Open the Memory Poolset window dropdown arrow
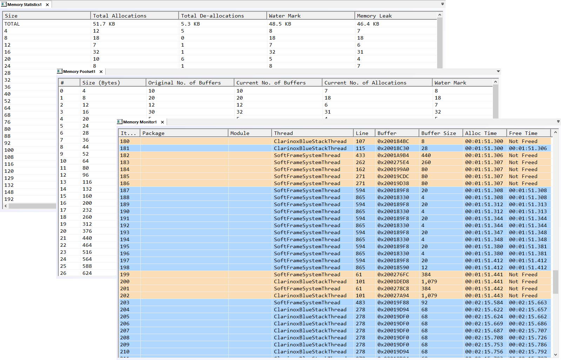The width and height of the screenshot is (561, 360). click(x=498, y=71)
